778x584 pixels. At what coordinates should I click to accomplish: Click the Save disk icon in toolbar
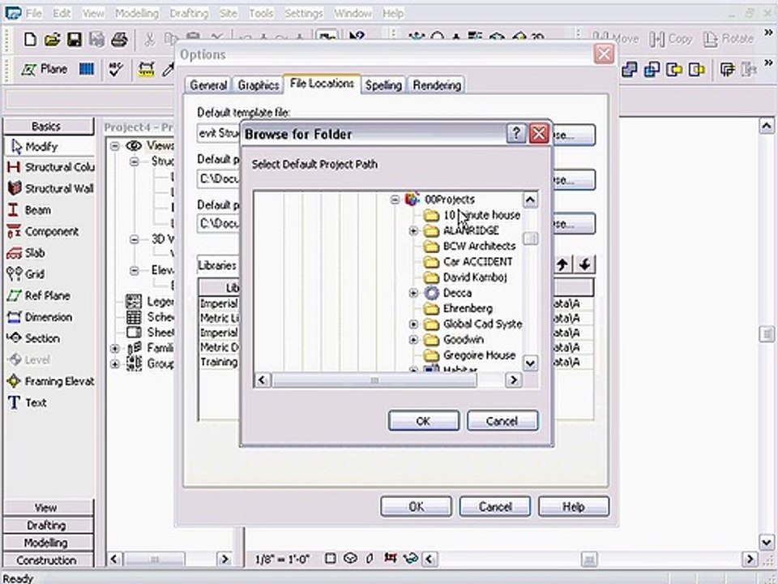click(75, 39)
